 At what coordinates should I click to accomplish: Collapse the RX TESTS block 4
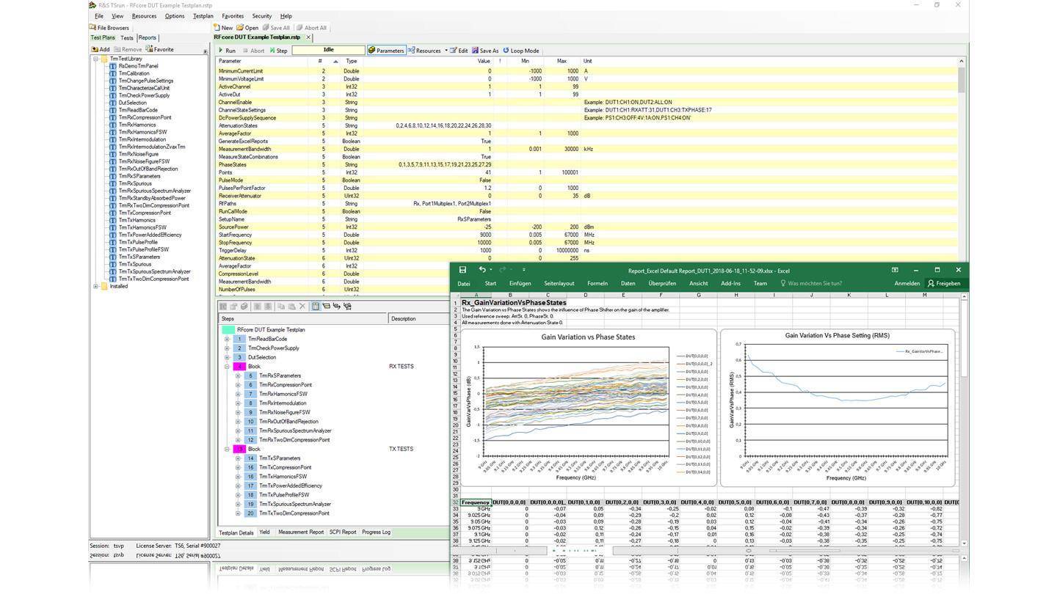228,367
